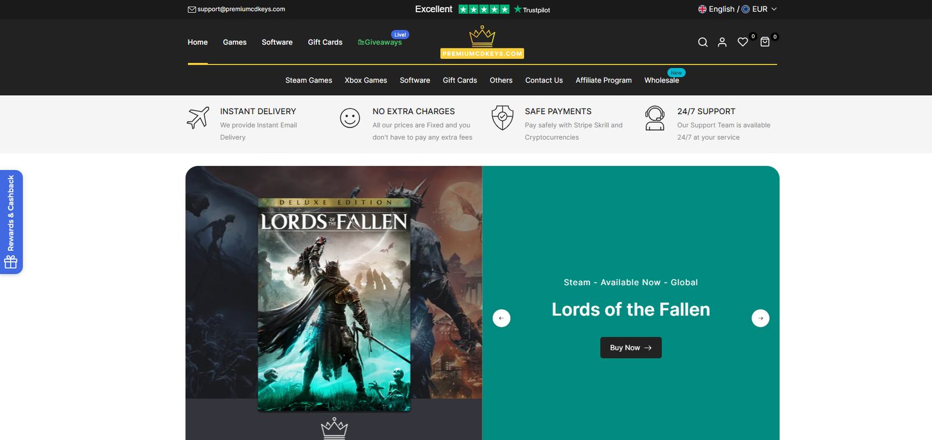Viewport: 932px width, 440px height.
Task: Open the Giveaways menu item
Action: (x=380, y=42)
